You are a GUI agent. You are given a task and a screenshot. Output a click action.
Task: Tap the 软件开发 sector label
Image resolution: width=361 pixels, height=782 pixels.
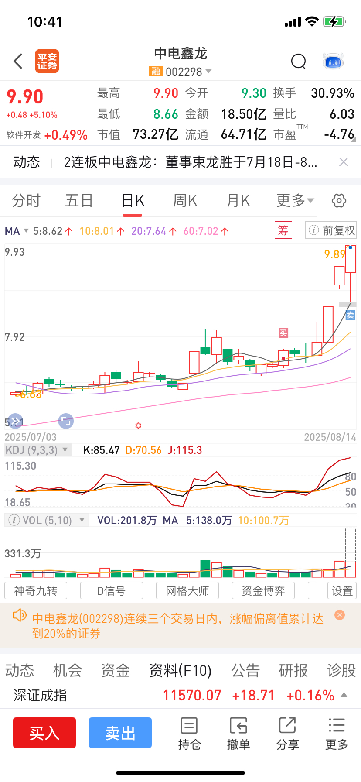(24, 135)
